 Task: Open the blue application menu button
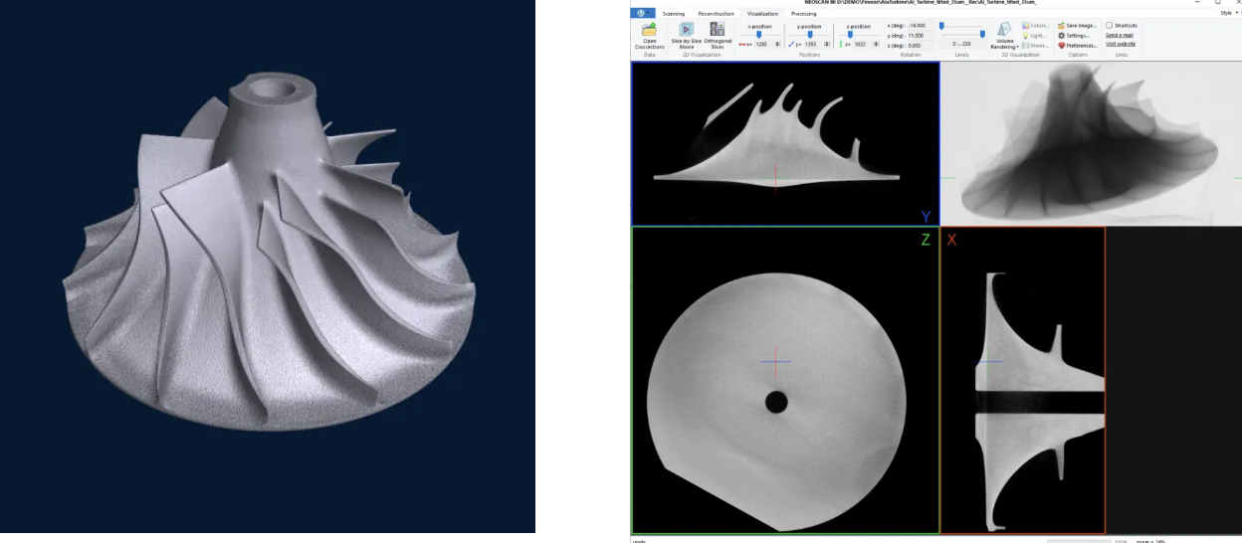pyautogui.click(x=642, y=13)
